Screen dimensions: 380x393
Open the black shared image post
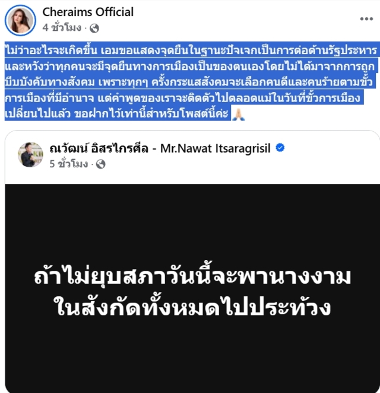pyautogui.click(x=192, y=289)
